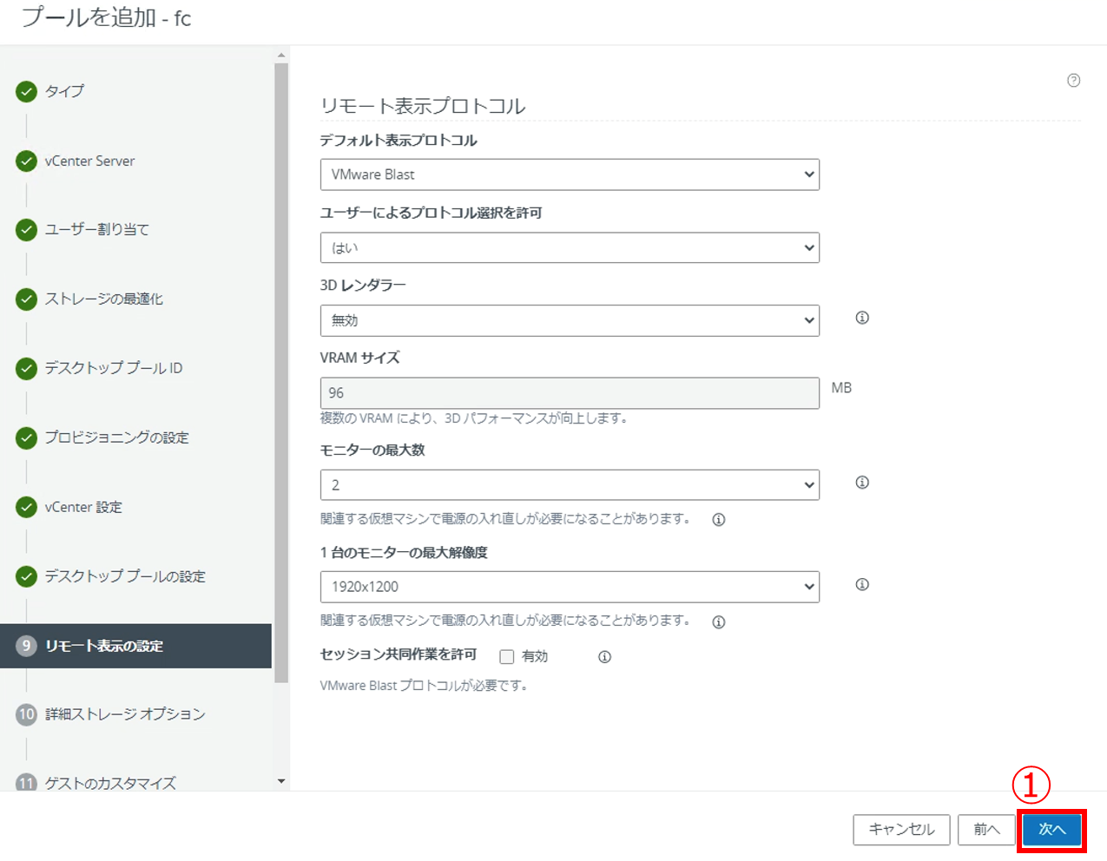Click the キャンセル button
This screenshot has height=861, width=1107.
pyautogui.click(x=901, y=830)
